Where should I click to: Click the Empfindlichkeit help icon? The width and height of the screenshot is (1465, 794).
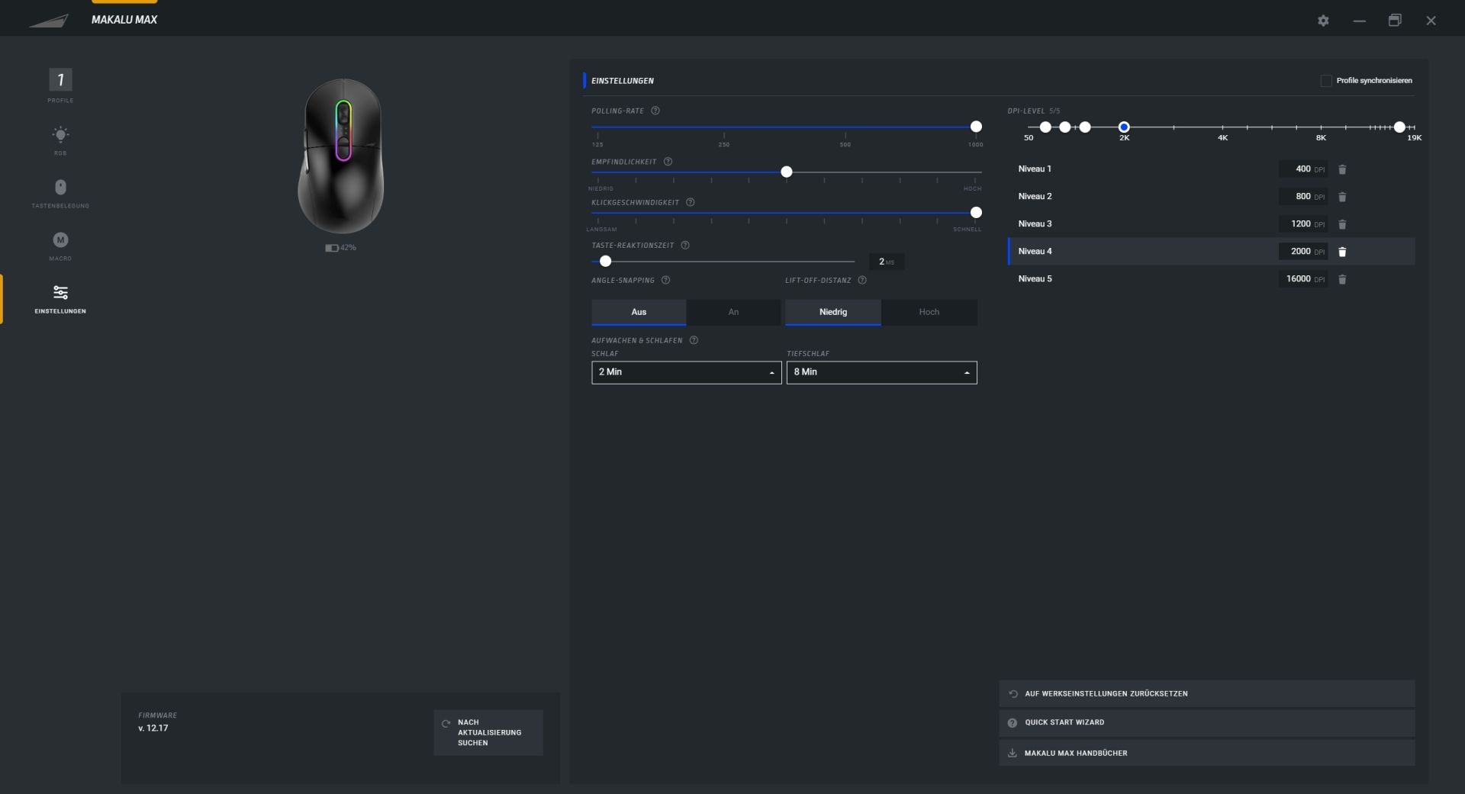pyautogui.click(x=668, y=162)
